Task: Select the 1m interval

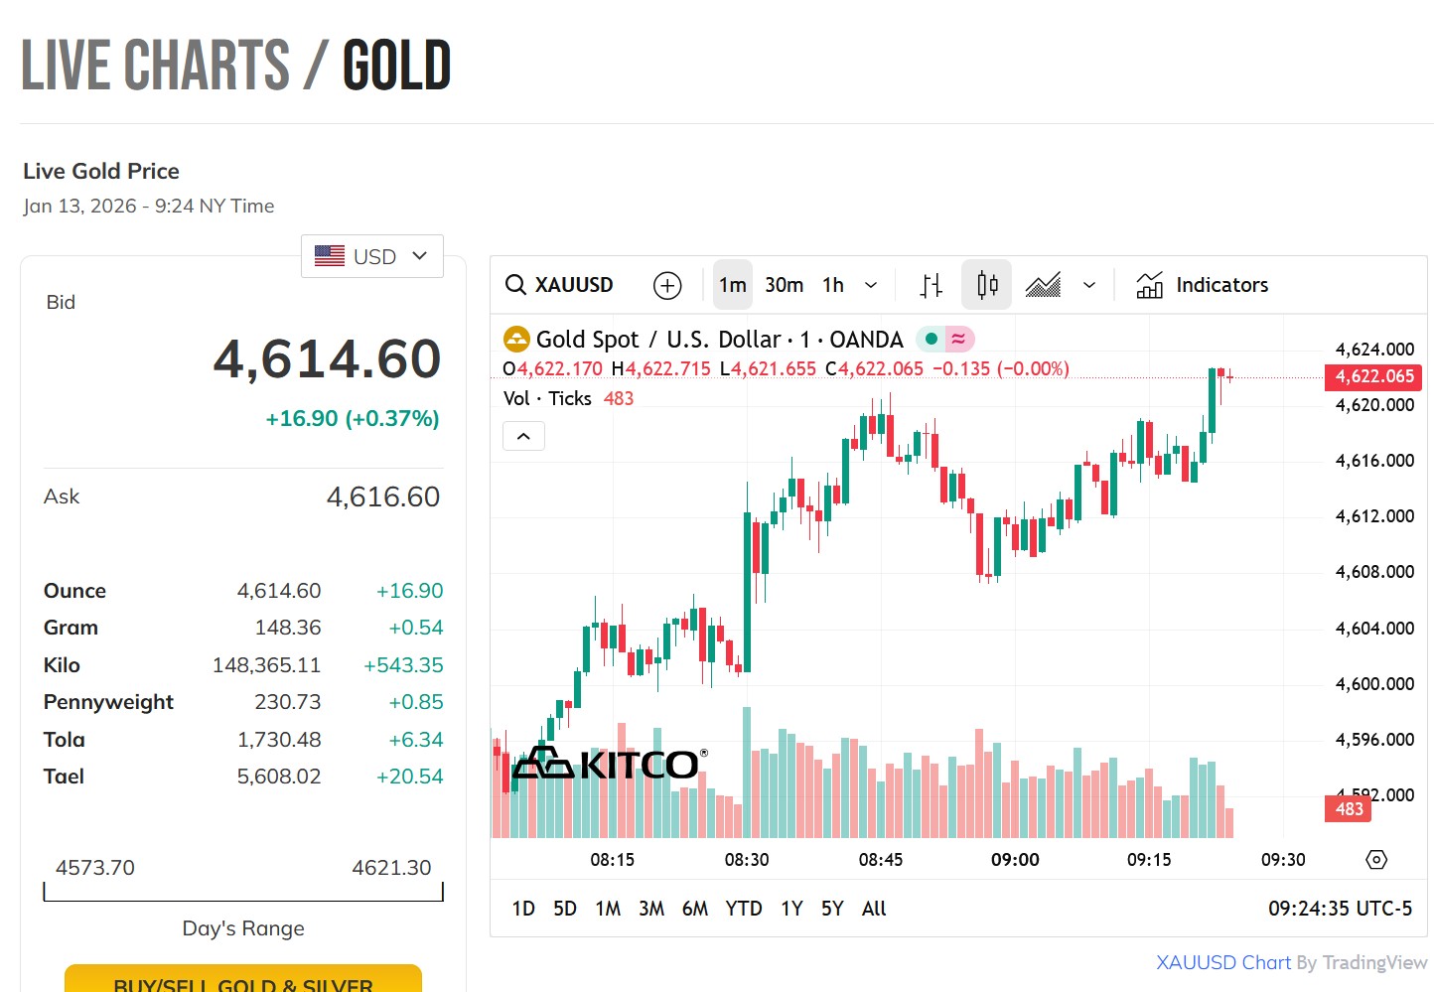Action: (x=733, y=286)
